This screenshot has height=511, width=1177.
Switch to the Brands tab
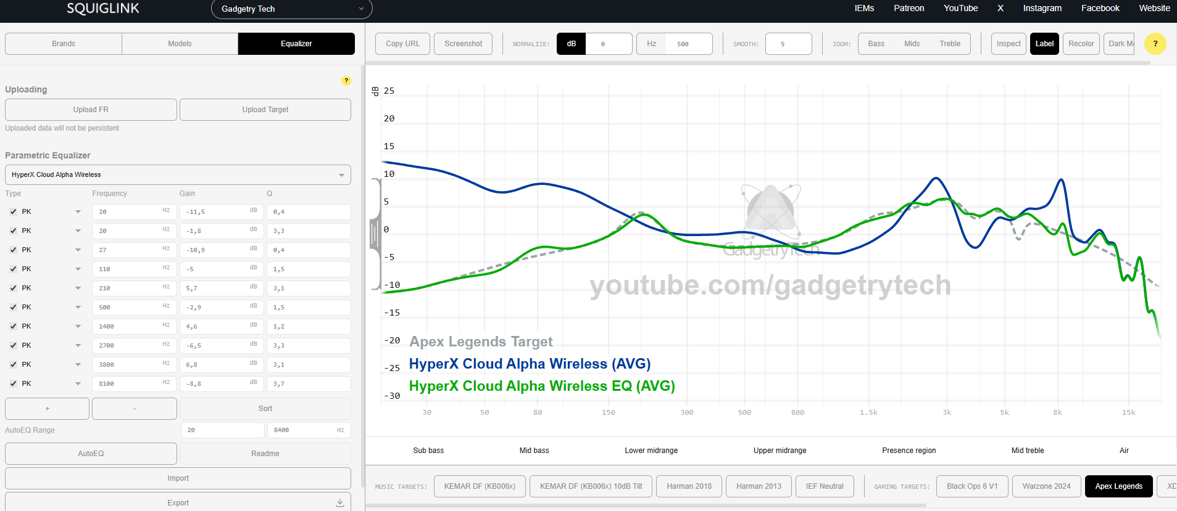(64, 44)
